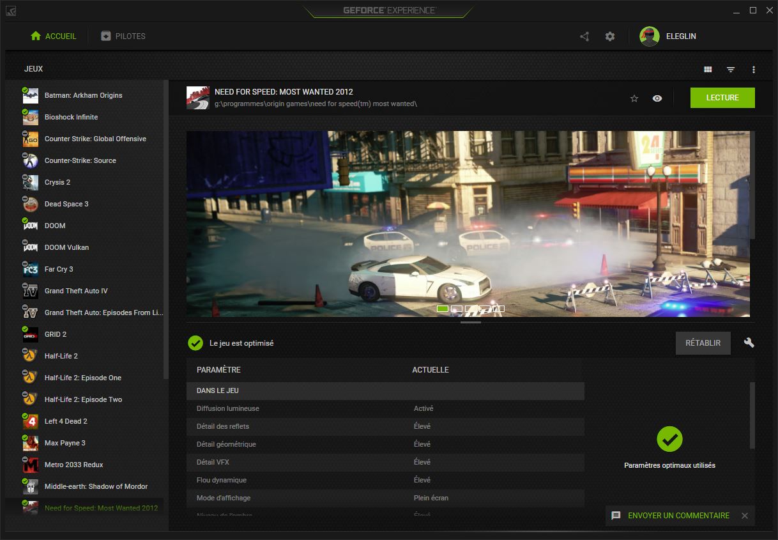Open the three-dot options menu

coord(754,68)
